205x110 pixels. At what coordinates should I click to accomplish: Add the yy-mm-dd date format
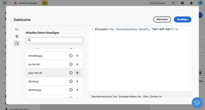point(77,64)
